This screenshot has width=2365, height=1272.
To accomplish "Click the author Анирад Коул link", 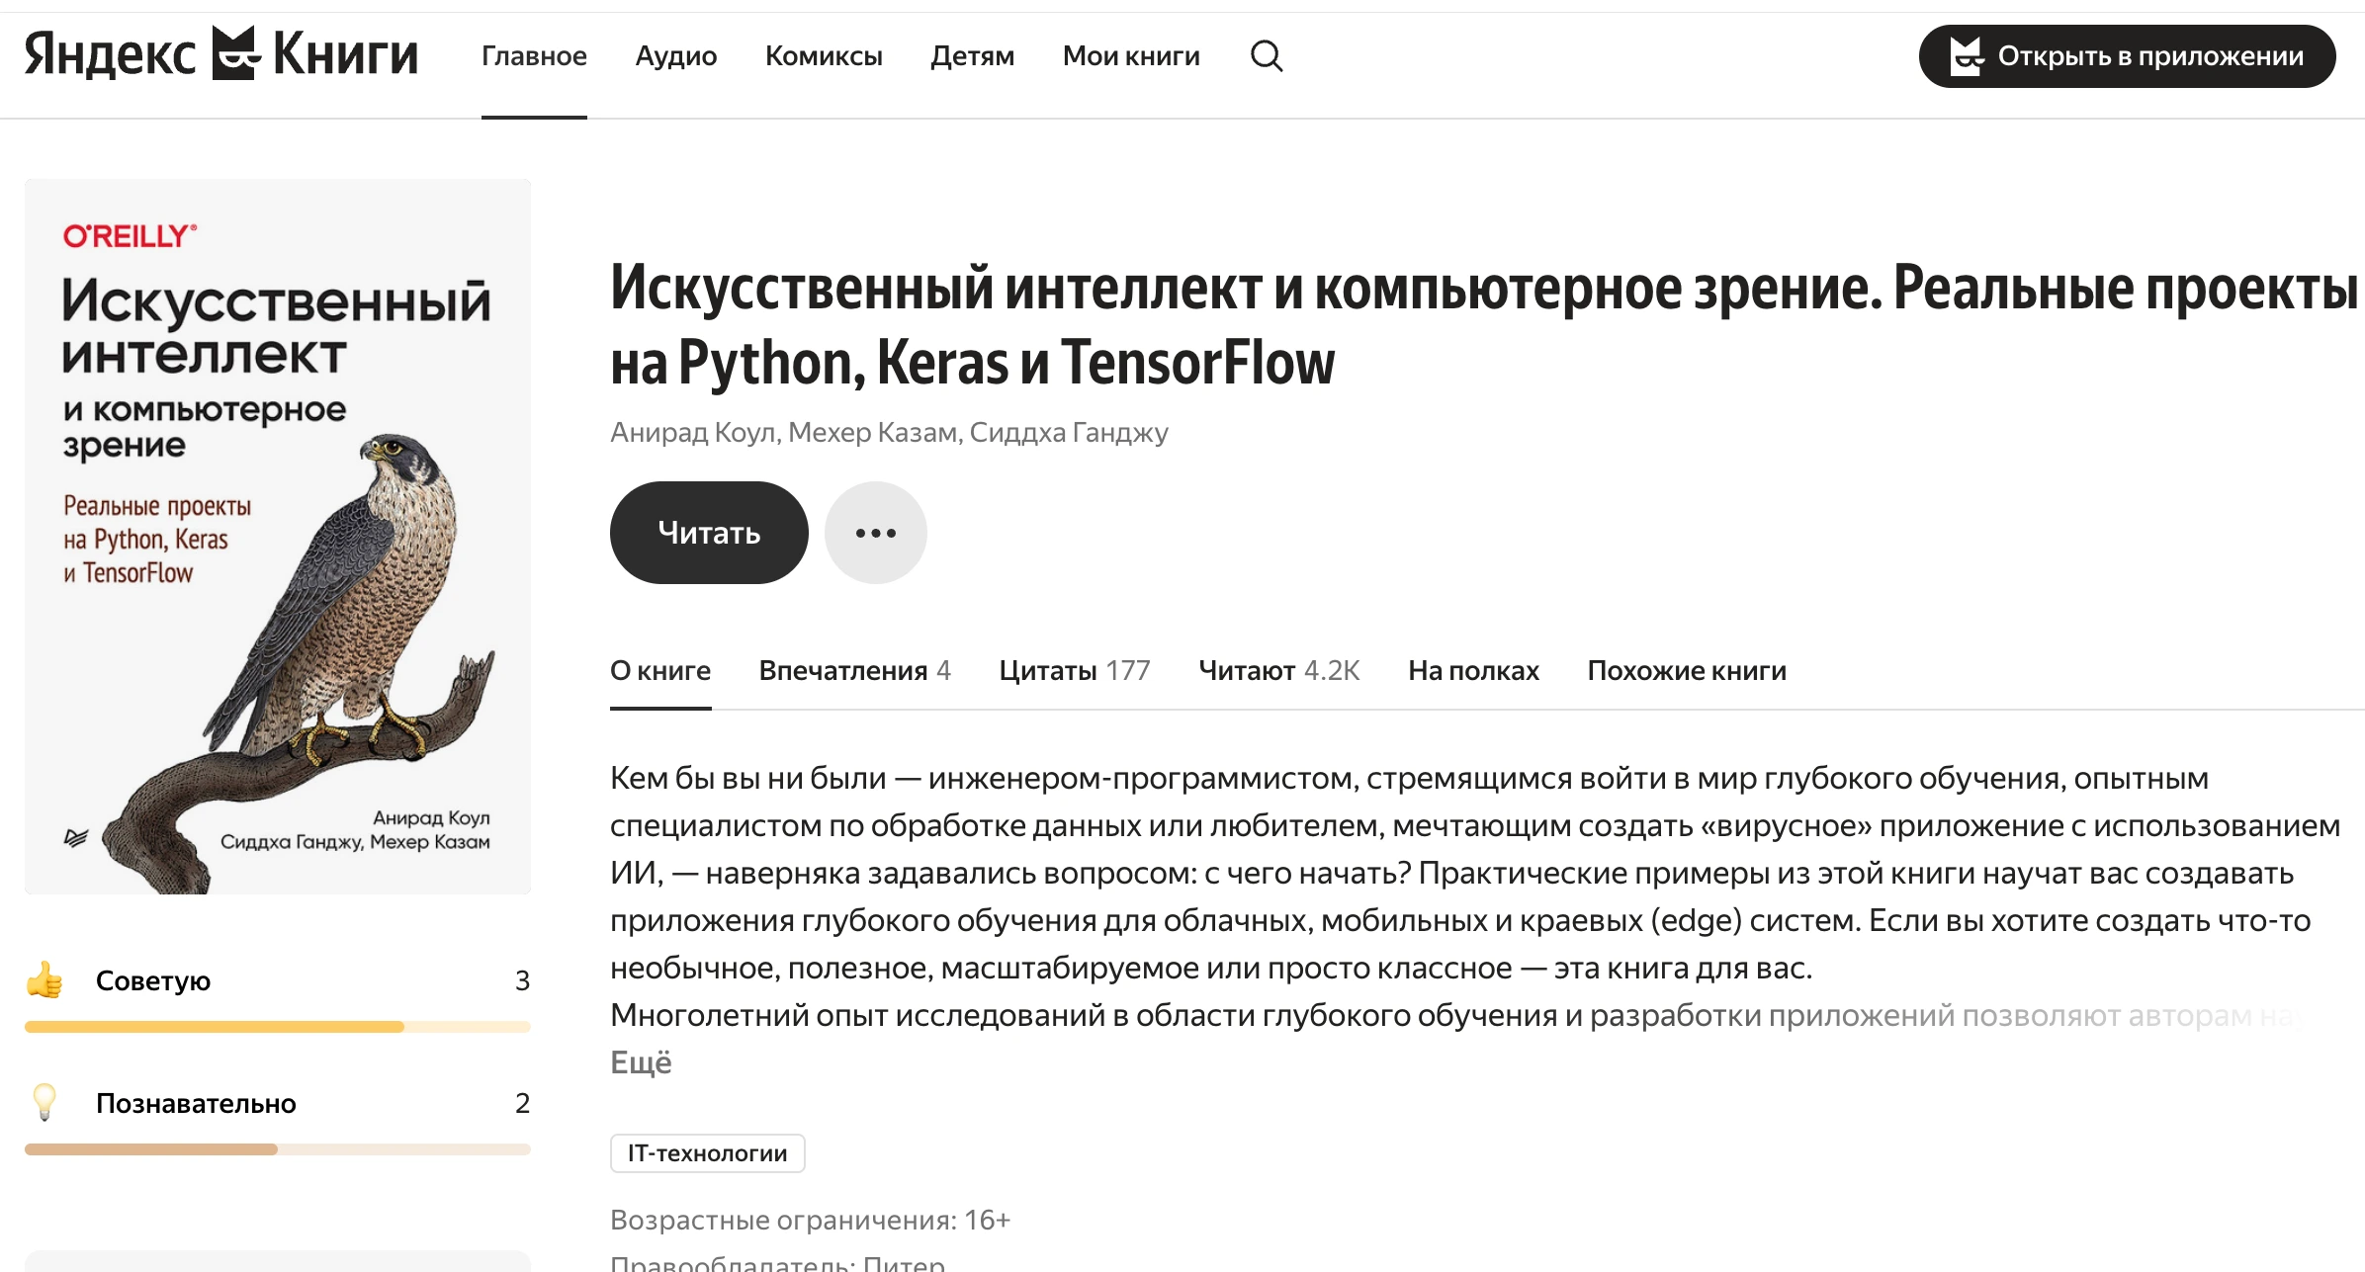I will tap(691, 431).
